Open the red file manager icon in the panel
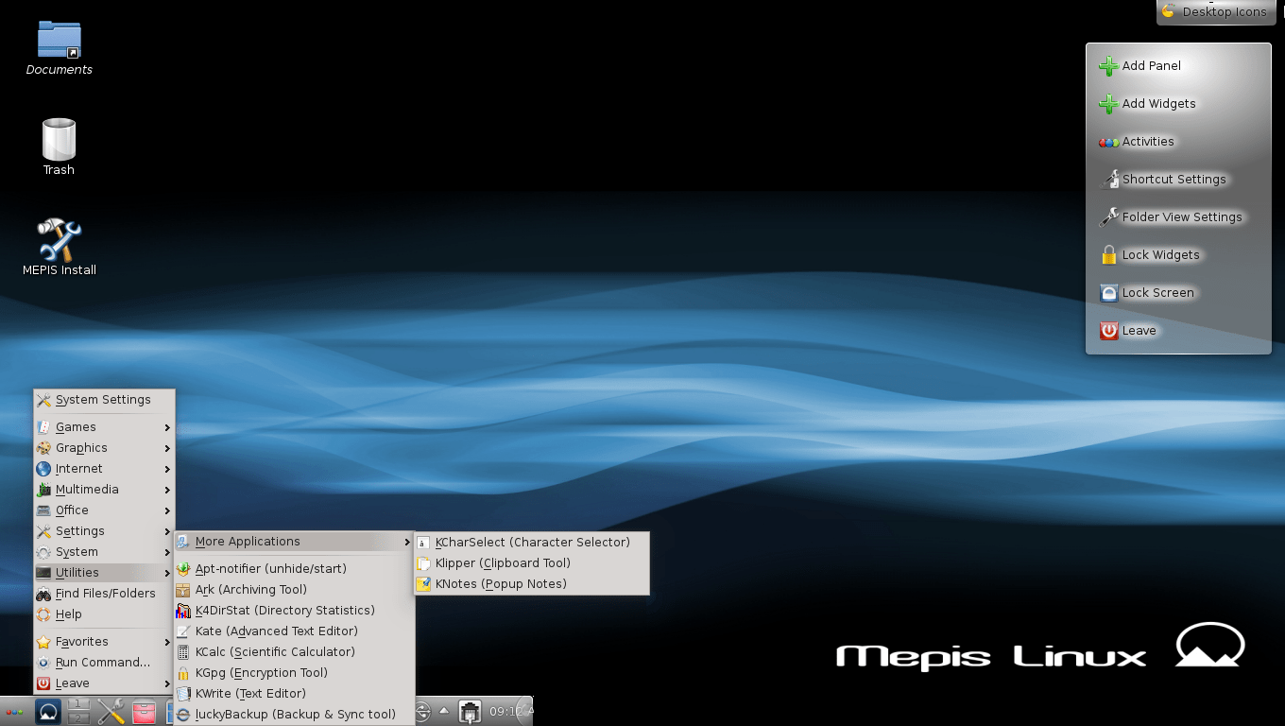The width and height of the screenshot is (1285, 726). point(144,712)
